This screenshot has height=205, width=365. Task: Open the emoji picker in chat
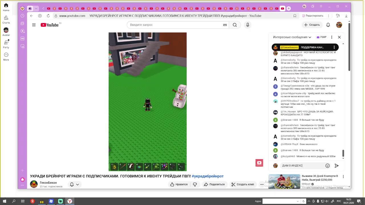coord(327,165)
